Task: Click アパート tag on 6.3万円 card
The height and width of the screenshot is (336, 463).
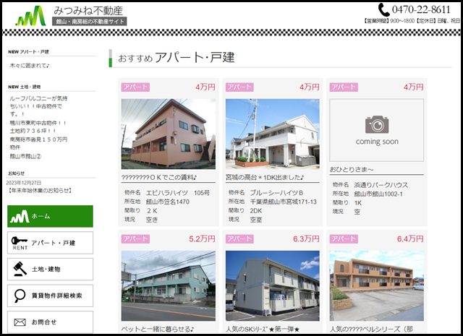Action: click(239, 238)
